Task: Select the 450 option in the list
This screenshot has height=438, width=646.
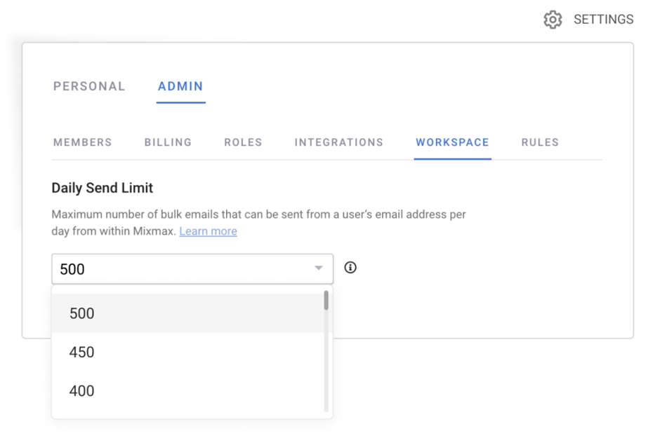Action: (82, 352)
